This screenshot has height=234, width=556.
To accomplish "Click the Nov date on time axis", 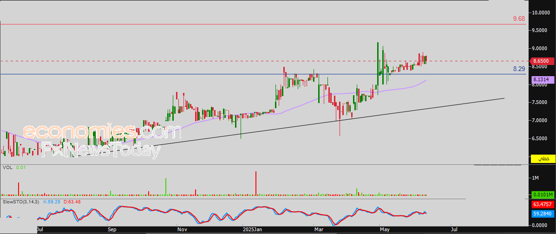I will click(x=182, y=229).
